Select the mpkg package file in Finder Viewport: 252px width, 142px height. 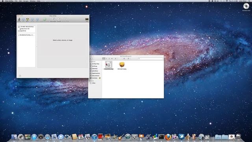point(122,65)
